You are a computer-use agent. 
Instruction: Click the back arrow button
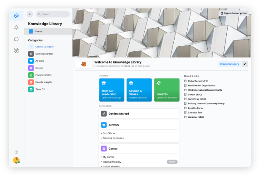[x=30, y=14]
